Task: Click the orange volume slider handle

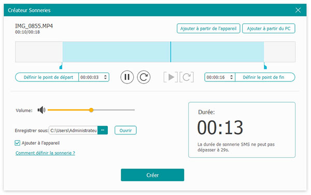Action: [91, 110]
